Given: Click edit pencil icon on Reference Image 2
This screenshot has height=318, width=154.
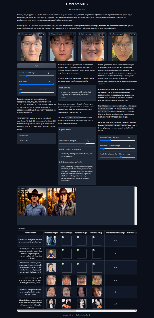Looking at the screenshot, I should coord(71,35).
